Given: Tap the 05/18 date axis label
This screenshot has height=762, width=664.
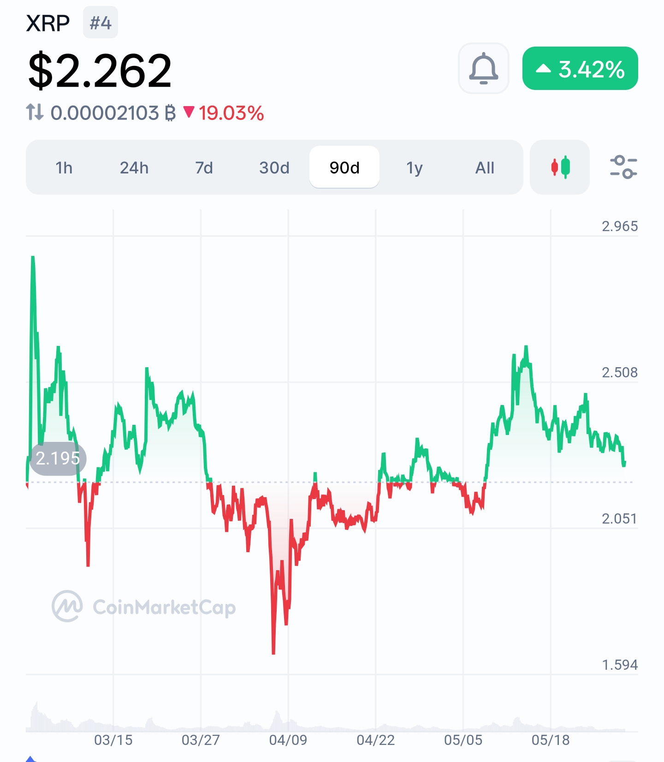Looking at the screenshot, I should pyautogui.click(x=551, y=740).
